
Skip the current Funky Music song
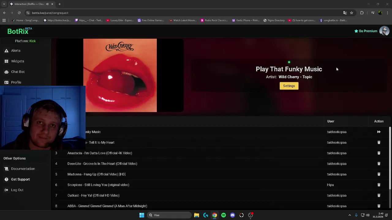tap(379, 132)
